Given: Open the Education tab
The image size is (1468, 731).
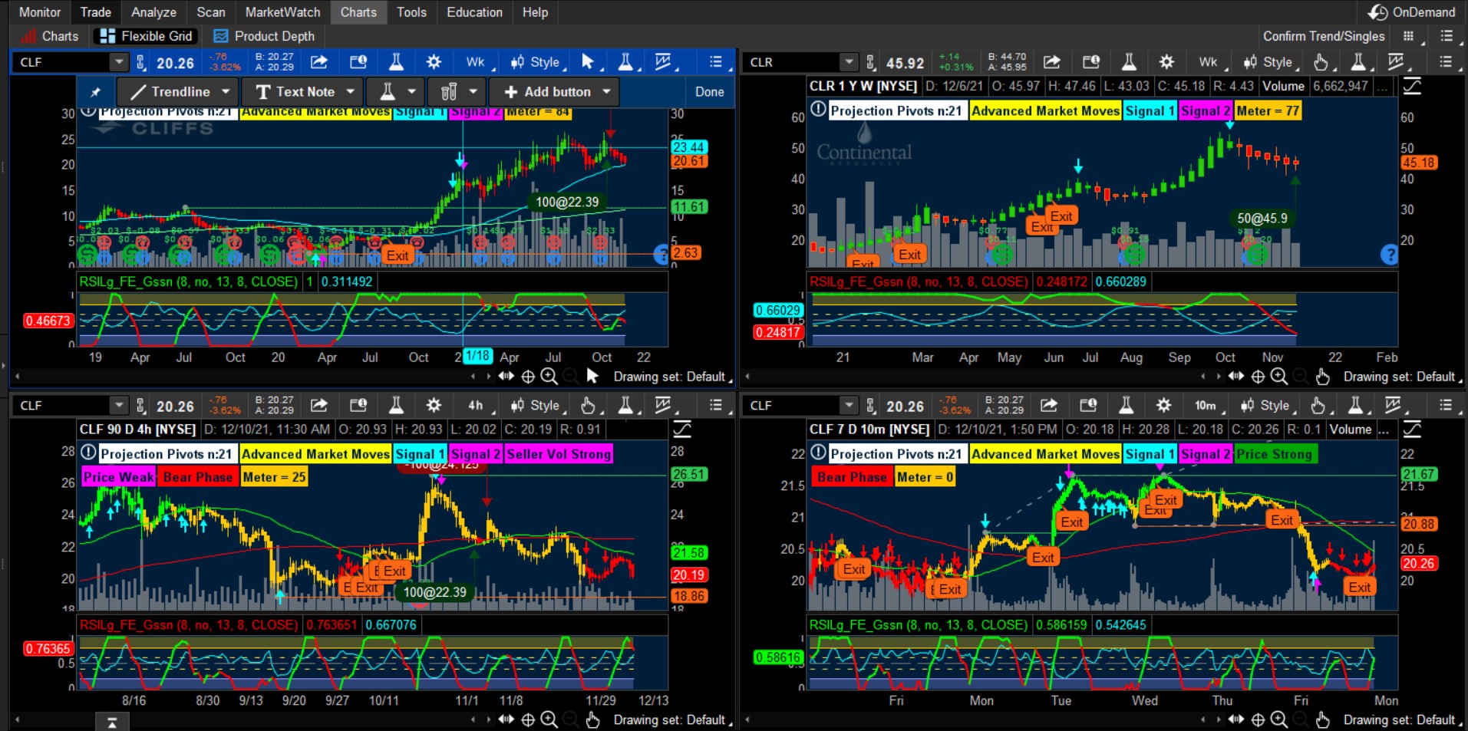Looking at the screenshot, I should click(474, 12).
